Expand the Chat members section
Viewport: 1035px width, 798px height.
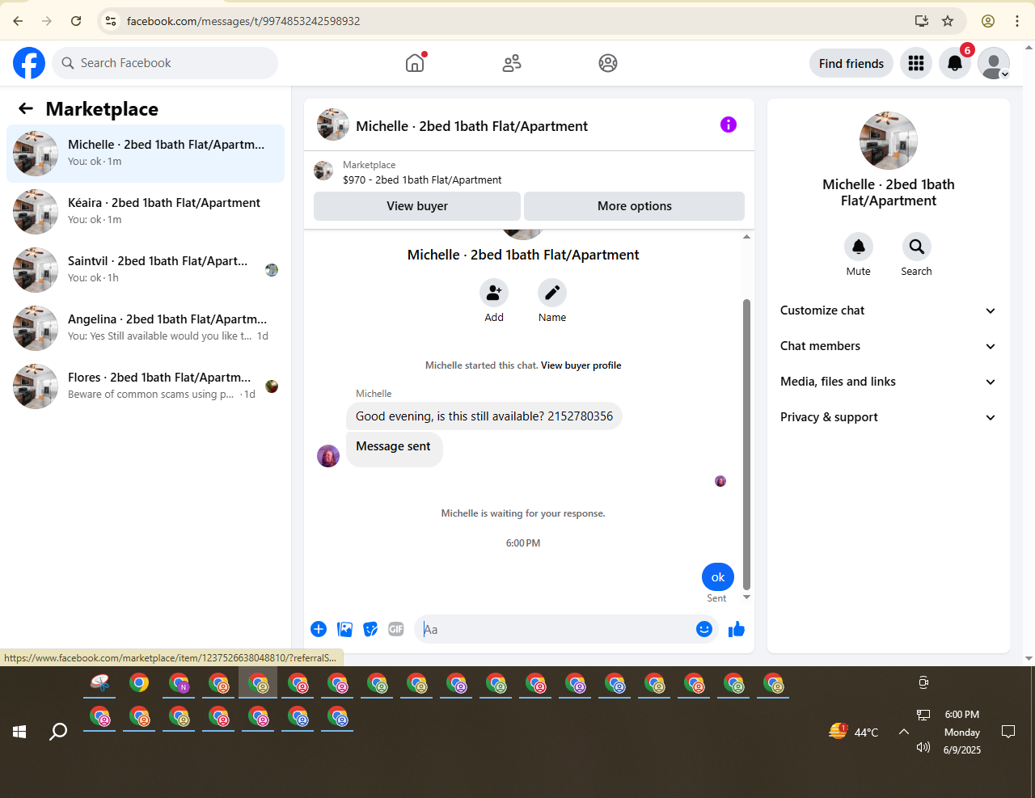(889, 346)
